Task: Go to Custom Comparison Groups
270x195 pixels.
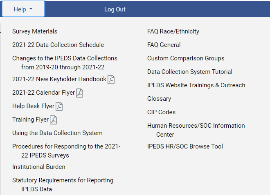Action: tap(186, 58)
